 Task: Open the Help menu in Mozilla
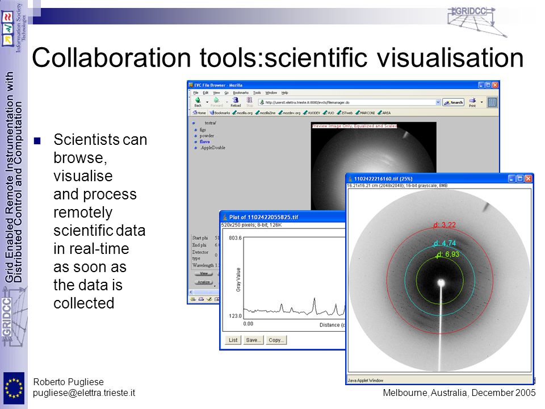pyautogui.click(x=284, y=93)
